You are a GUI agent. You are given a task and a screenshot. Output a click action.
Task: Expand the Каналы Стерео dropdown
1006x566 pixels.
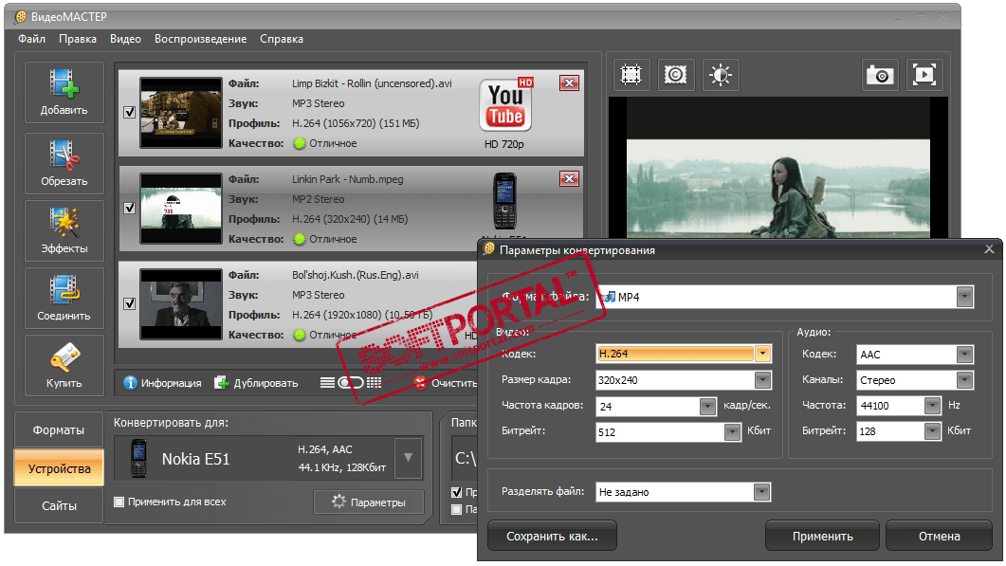coord(964,380)
